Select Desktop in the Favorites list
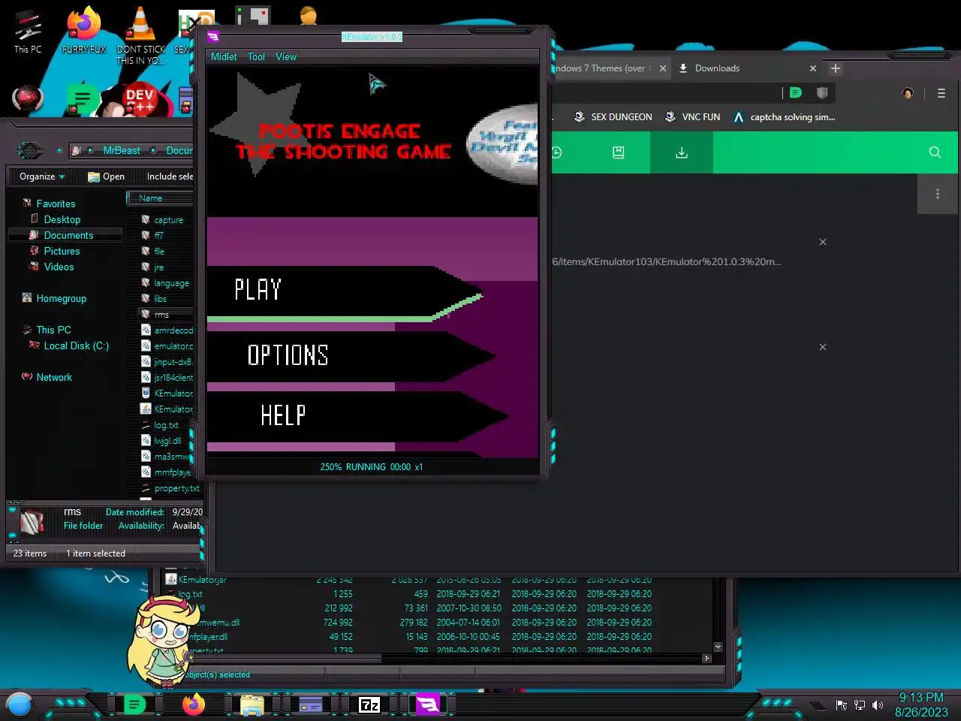961x721 pixels. click(x=62, y=219)
